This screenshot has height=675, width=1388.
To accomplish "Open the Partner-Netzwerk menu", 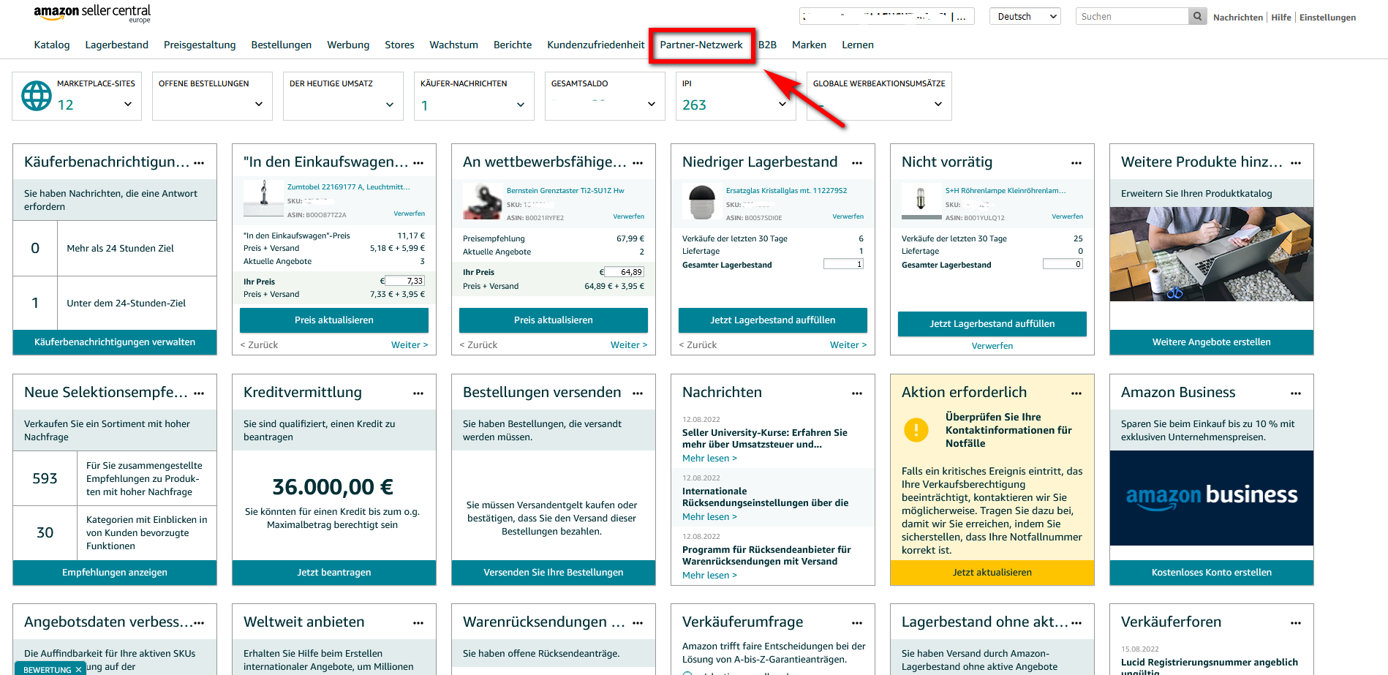I will pyautogui.click(x=701, y=45).
